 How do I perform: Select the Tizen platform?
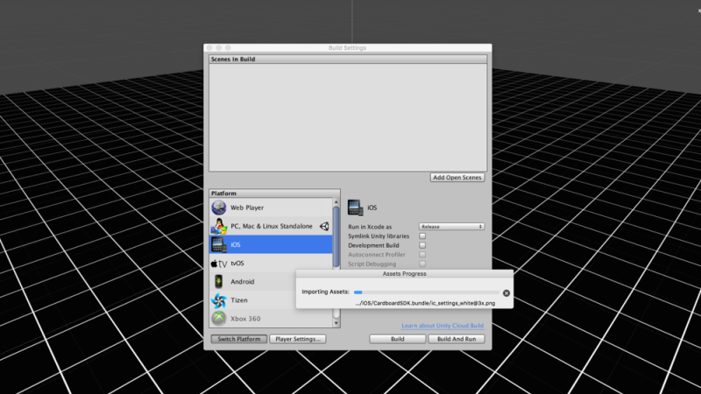pyautogui.click(x=253, y=300)
